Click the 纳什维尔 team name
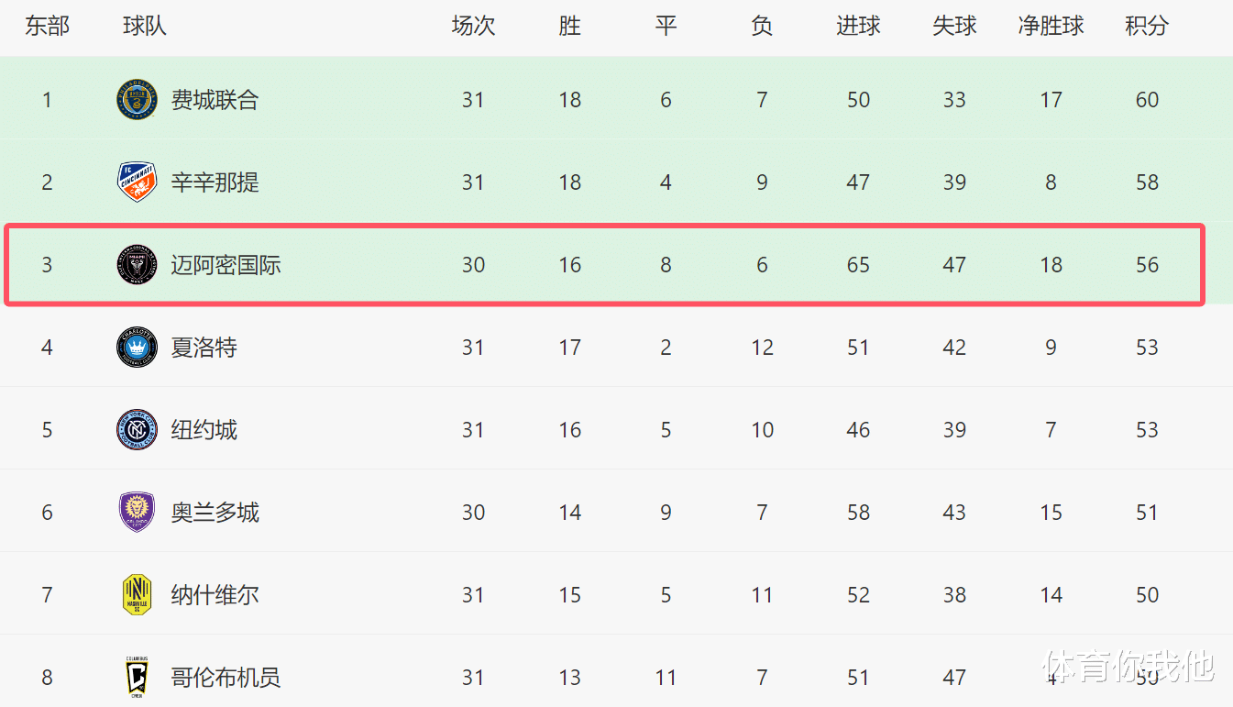 (x=215, y=595)
